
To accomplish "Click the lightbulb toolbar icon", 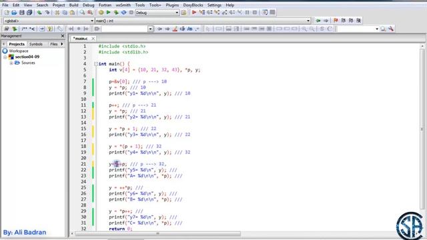I will (49, 29).
